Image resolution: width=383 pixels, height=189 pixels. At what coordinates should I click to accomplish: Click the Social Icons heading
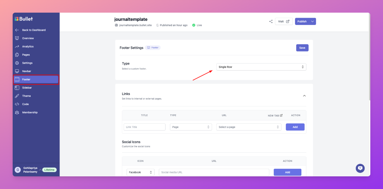click(131, 142)
